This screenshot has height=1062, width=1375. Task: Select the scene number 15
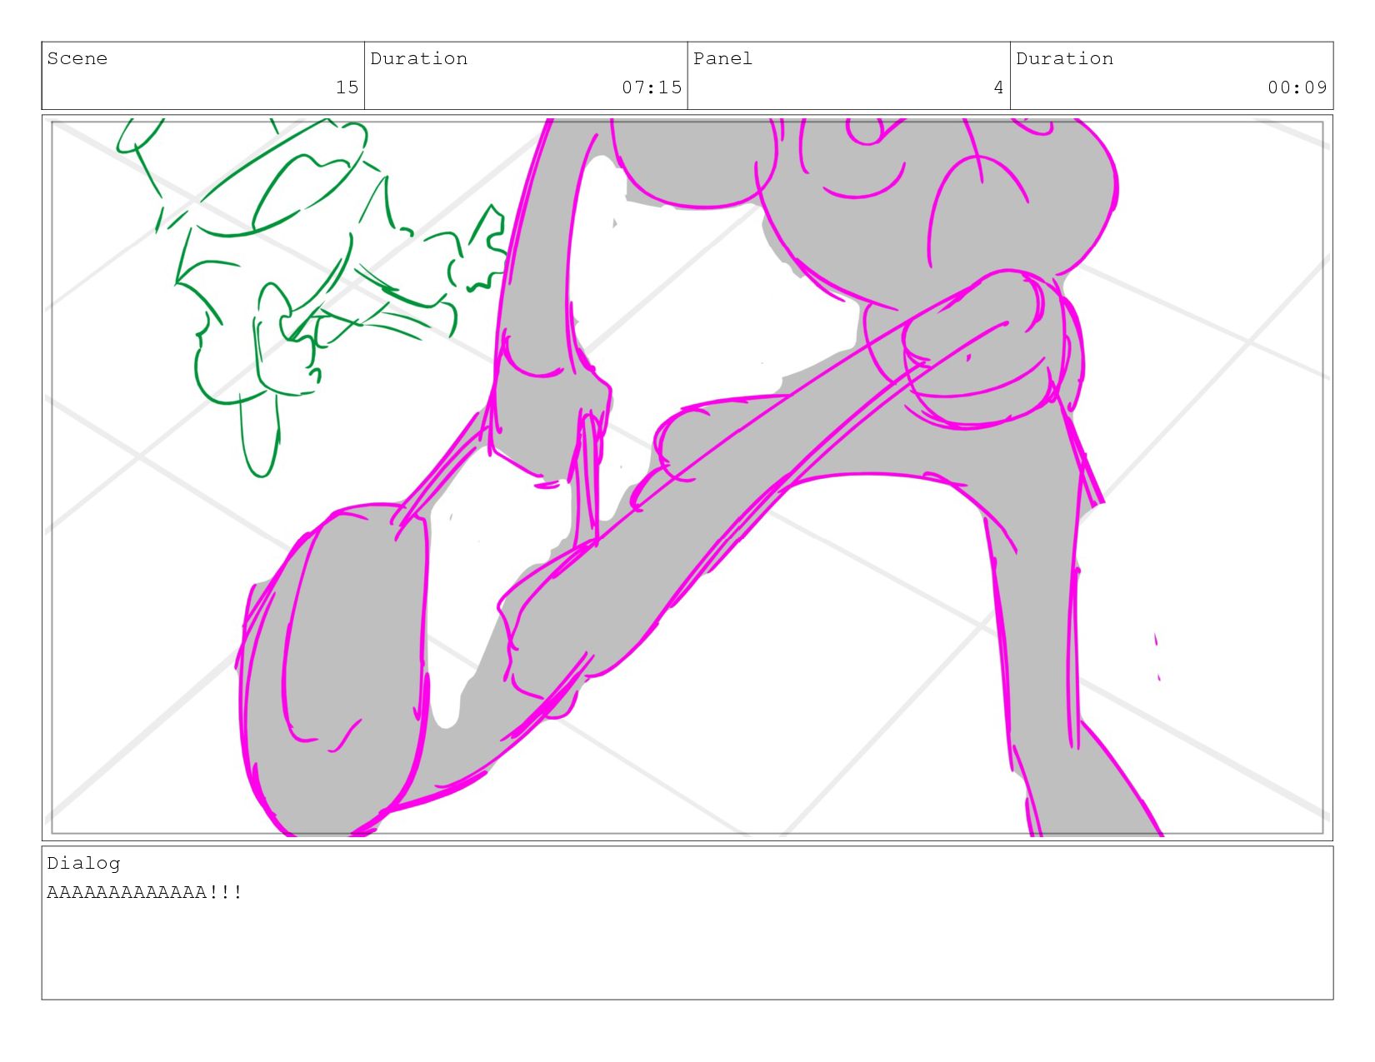click(347, 87)
